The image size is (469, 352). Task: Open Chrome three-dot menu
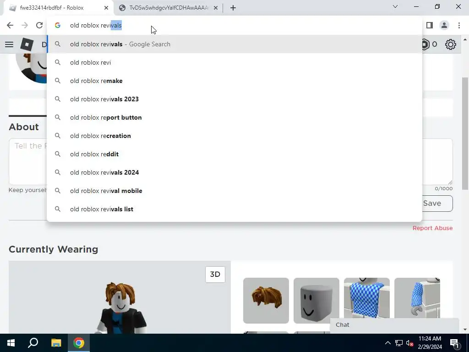coord(459,26)
